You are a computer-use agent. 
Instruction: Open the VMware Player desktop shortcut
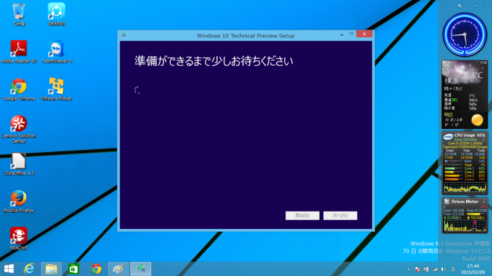coord(57,89)
